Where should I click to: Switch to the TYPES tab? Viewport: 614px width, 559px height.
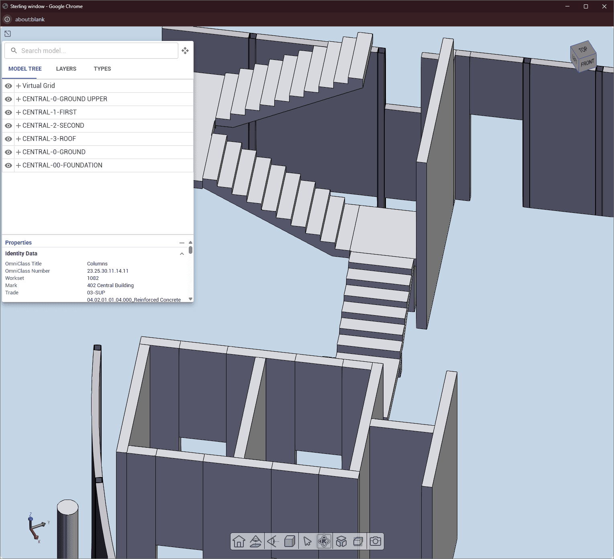[102, 69]
